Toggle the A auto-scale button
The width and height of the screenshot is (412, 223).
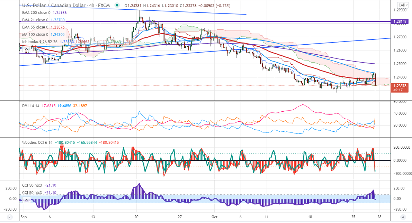403,217
